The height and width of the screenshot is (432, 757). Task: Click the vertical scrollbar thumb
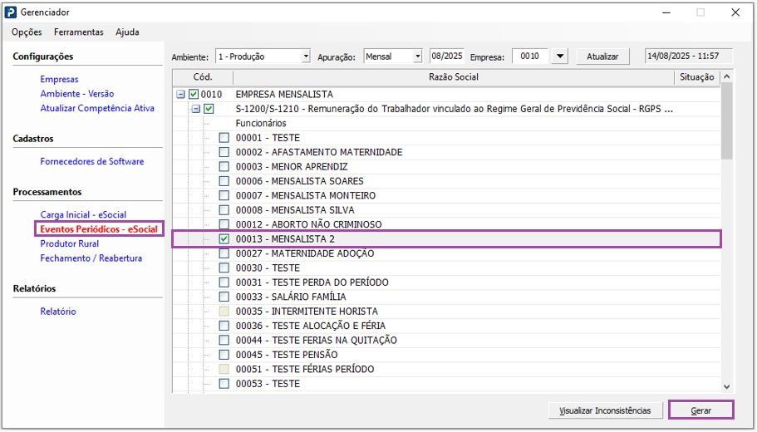(x=726, y=120)
